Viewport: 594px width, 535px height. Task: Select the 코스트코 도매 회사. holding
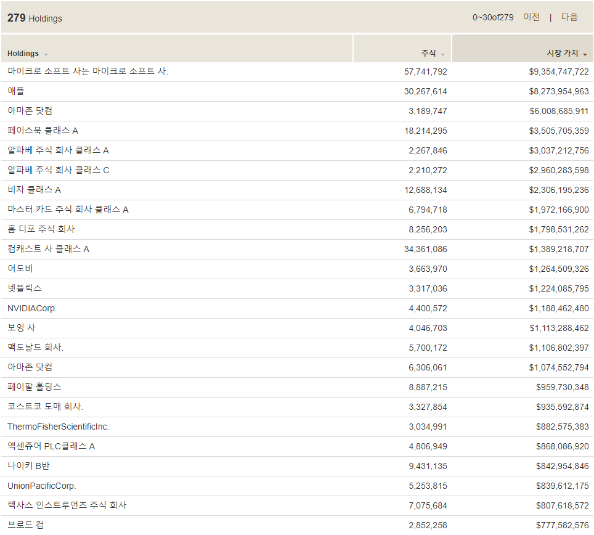click(45, 406)
